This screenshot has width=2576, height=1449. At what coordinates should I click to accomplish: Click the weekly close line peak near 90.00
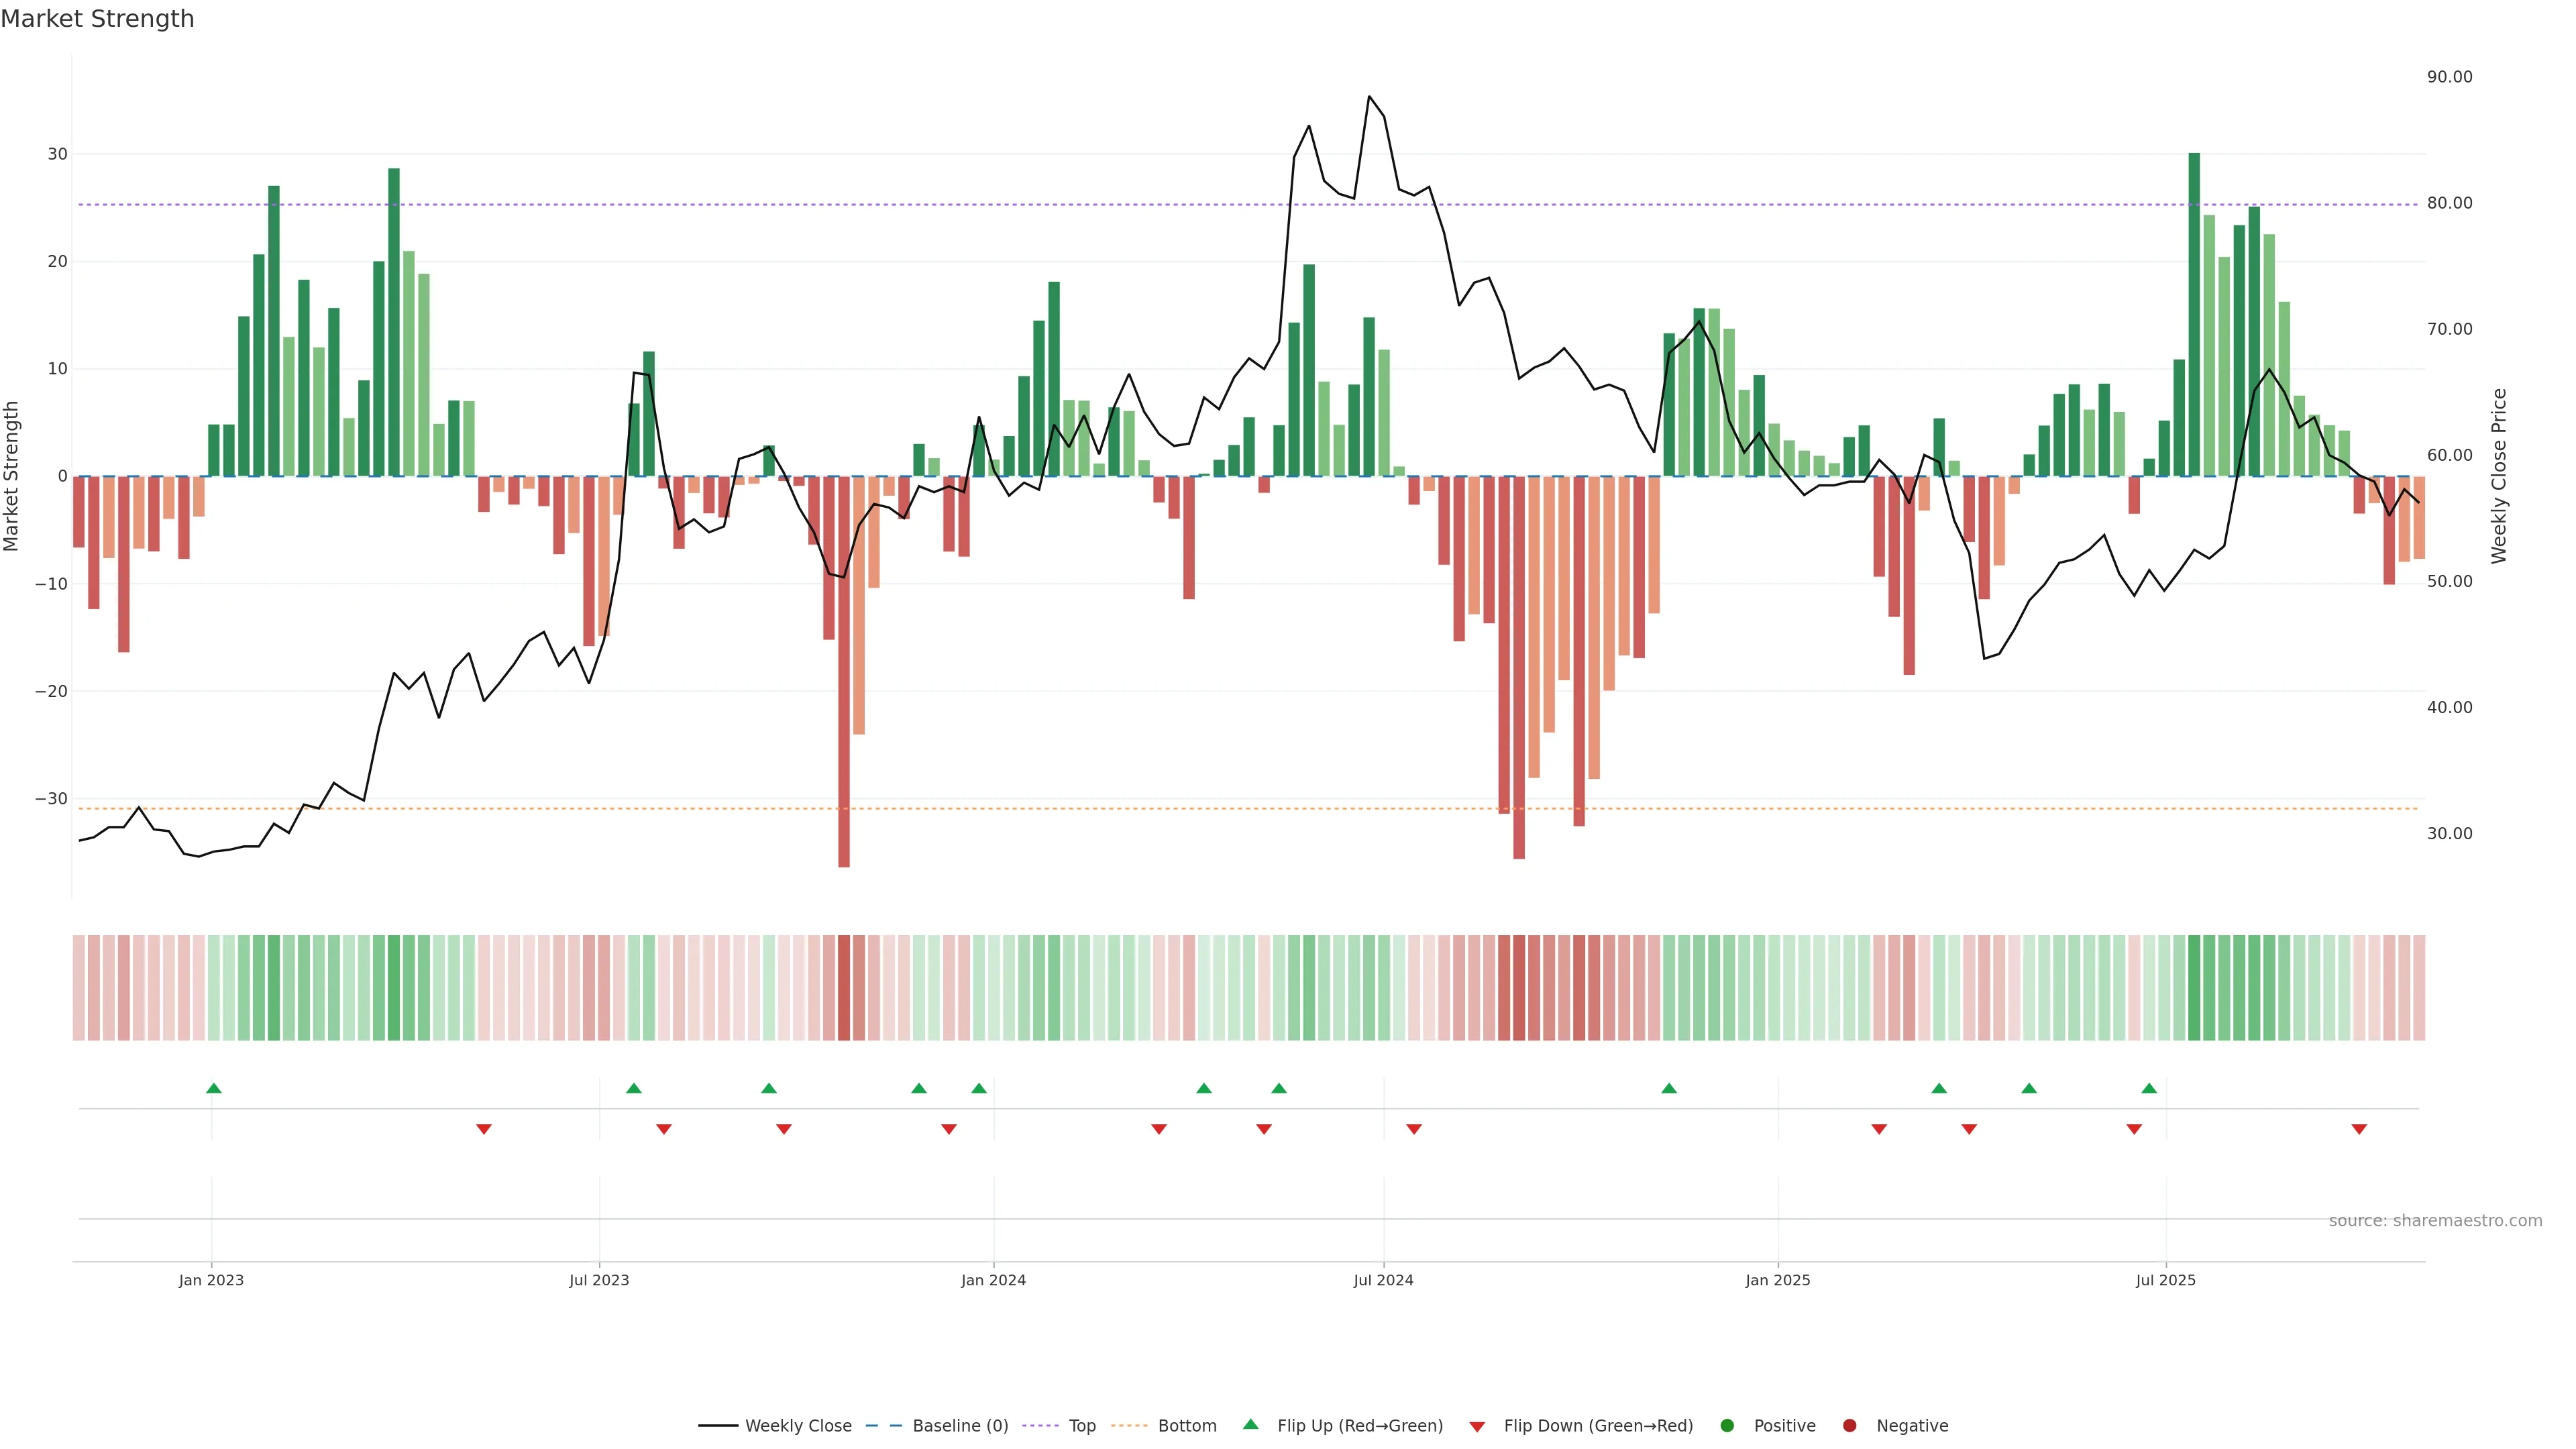1369,97
